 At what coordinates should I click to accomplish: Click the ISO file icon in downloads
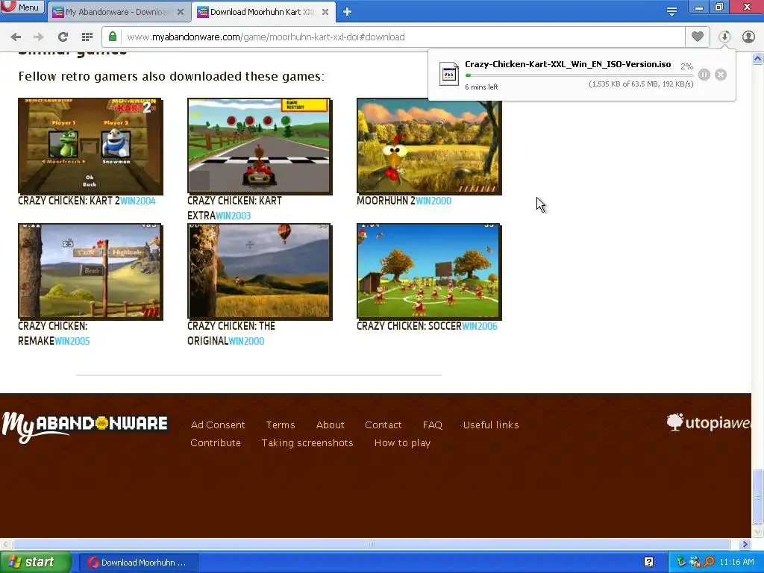(x=448, y=74)
